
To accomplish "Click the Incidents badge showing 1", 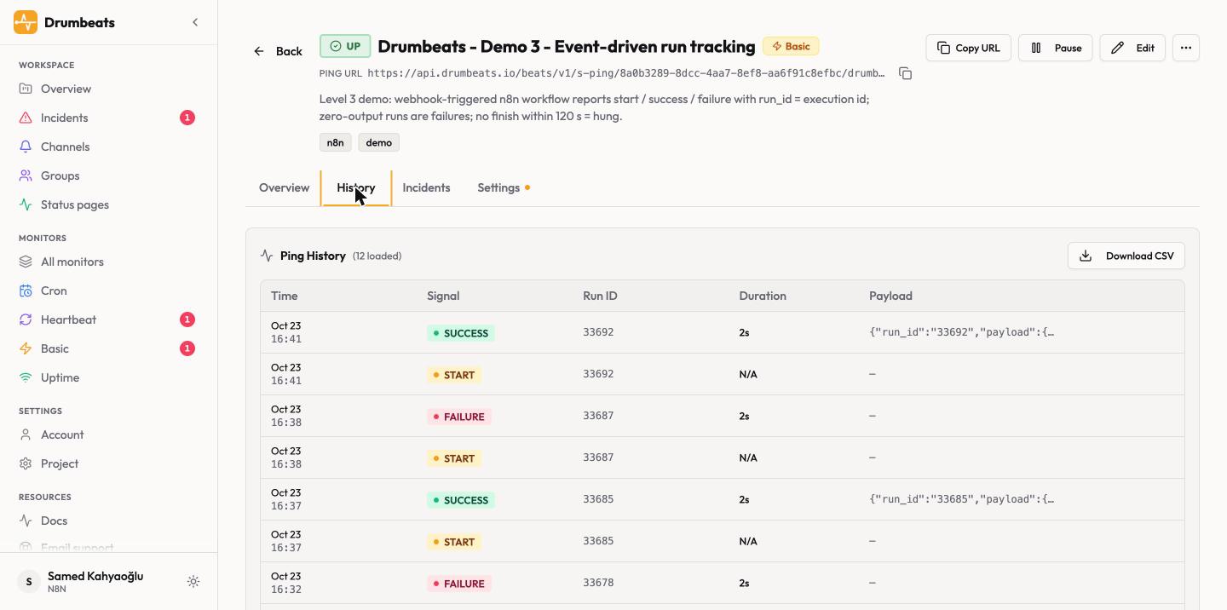I will pyautogui.click(x=187, y=118).
